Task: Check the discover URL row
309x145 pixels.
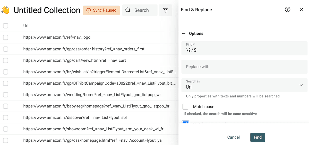Action: [x=5, y=117]
